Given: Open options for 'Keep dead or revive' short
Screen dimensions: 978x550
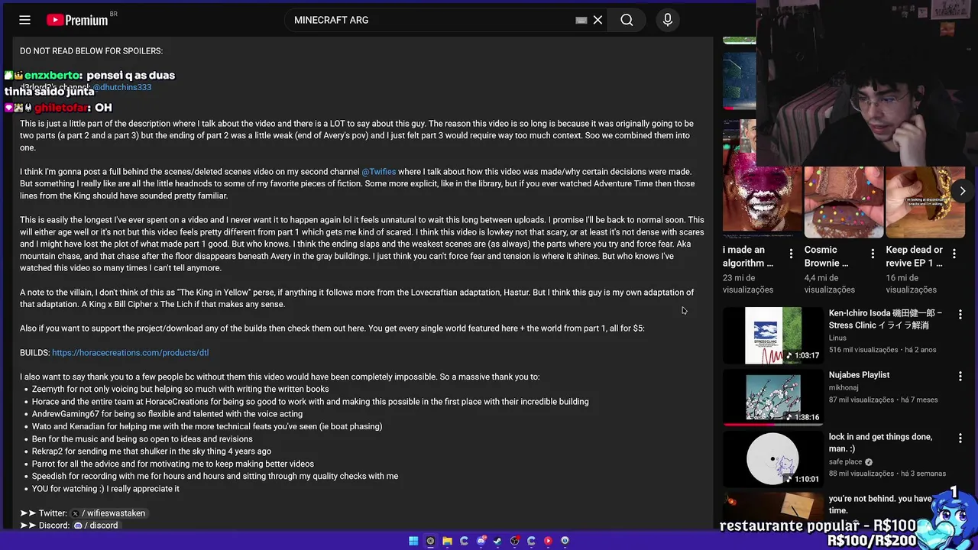Looking at the screenshot, I should pos(954,253).
